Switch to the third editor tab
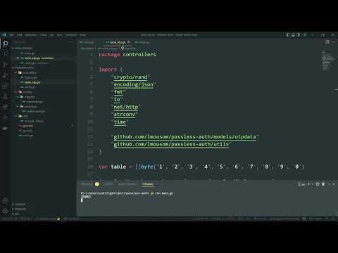 point(142,42)
